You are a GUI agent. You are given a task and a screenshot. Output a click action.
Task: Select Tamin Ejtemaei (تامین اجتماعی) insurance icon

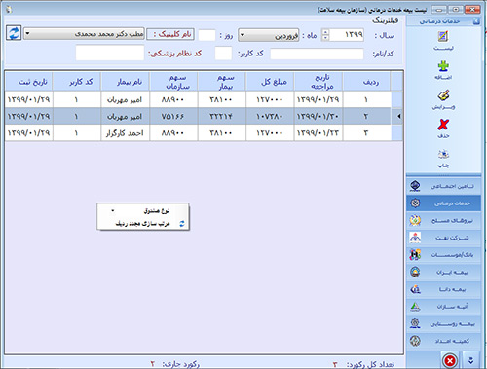click(443, 186)
